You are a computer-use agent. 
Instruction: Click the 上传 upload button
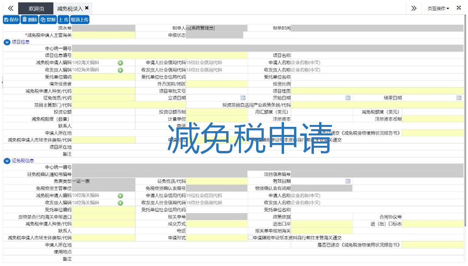click(63, 20)
